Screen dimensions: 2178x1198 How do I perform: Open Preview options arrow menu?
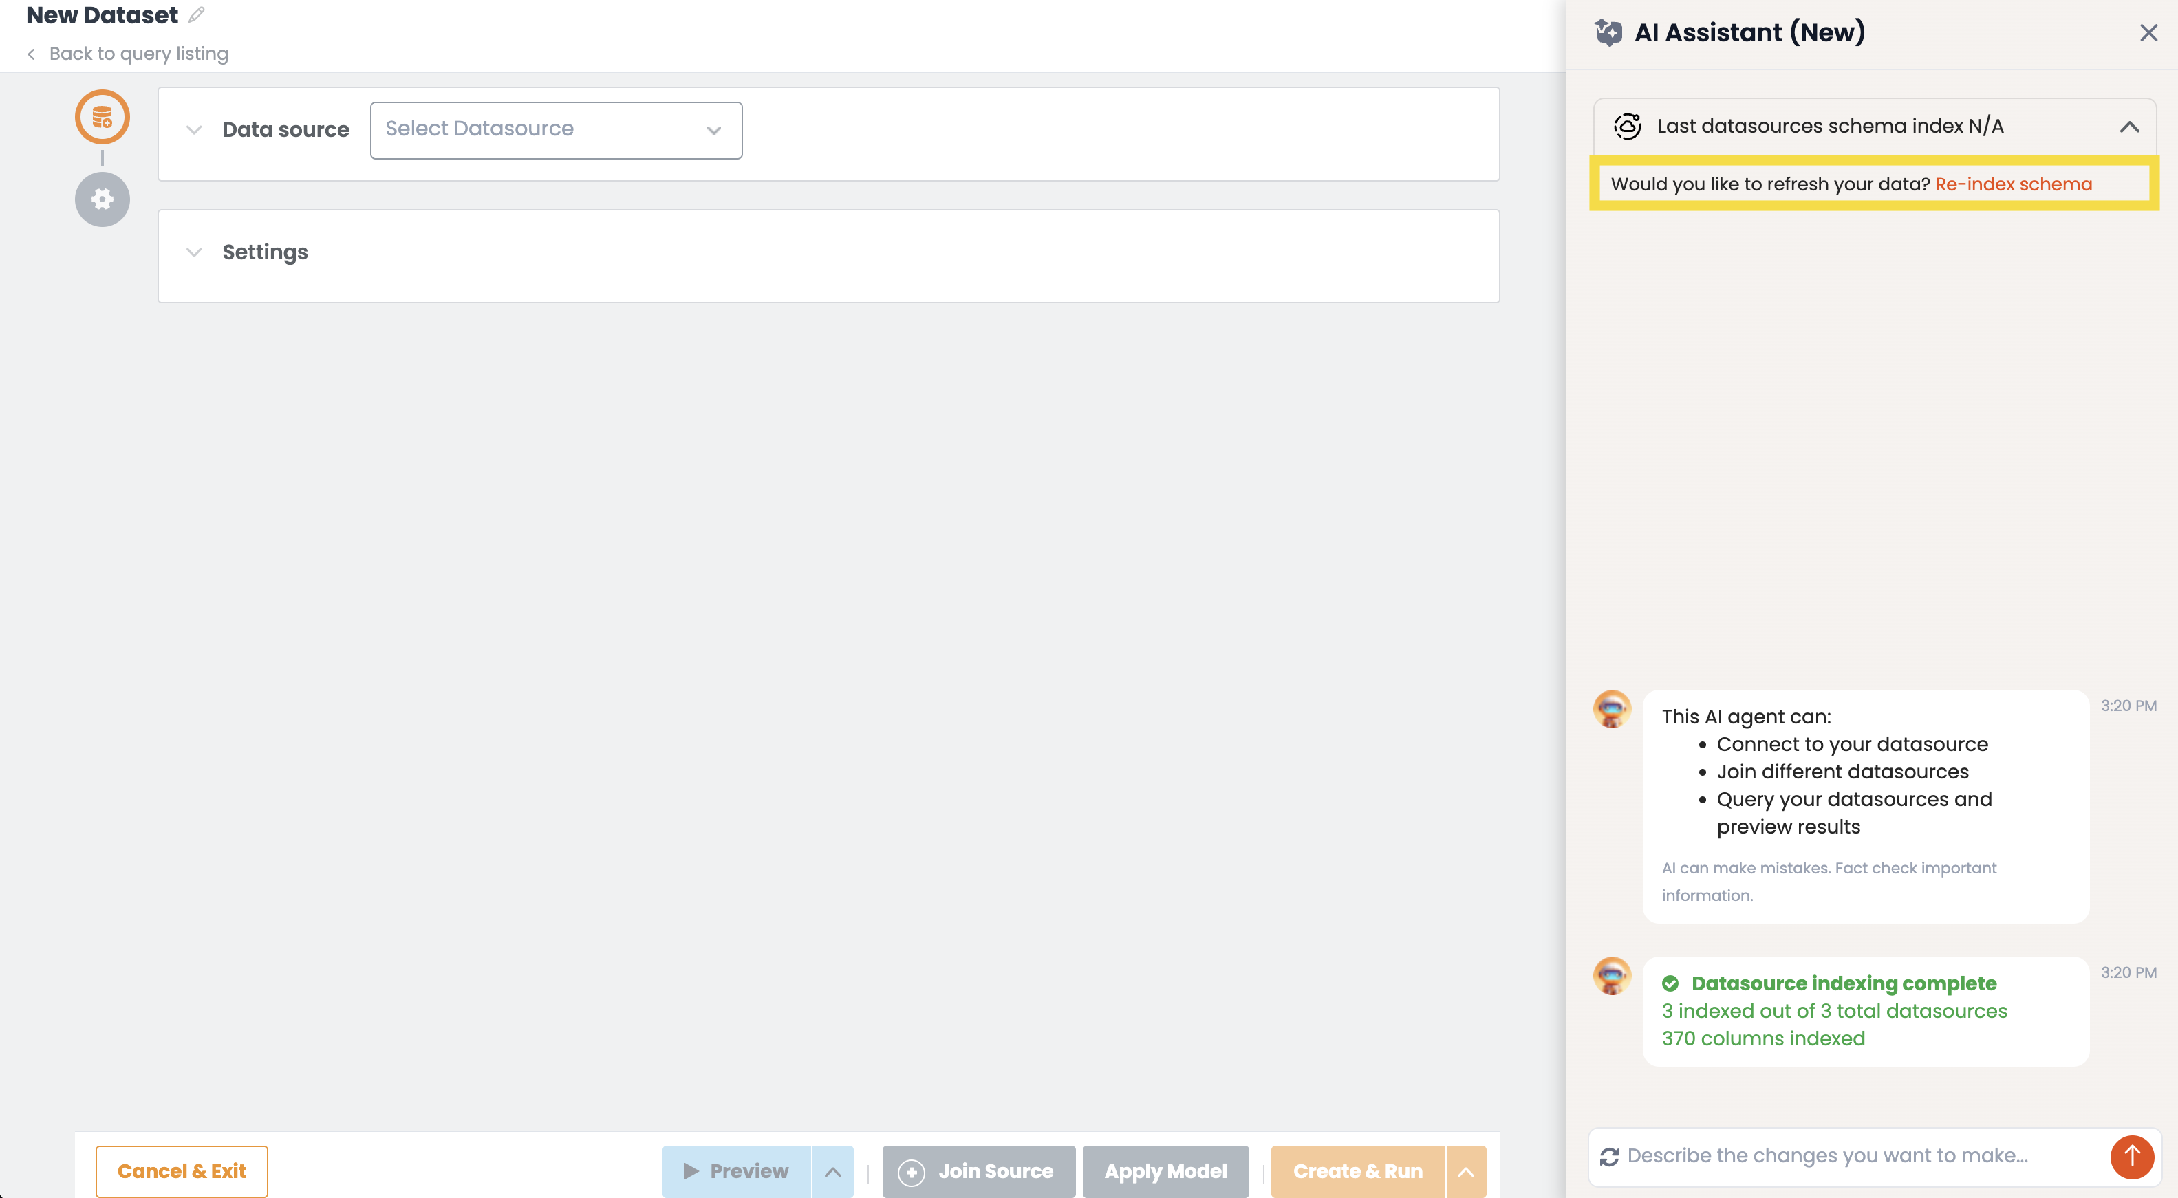833,1171
